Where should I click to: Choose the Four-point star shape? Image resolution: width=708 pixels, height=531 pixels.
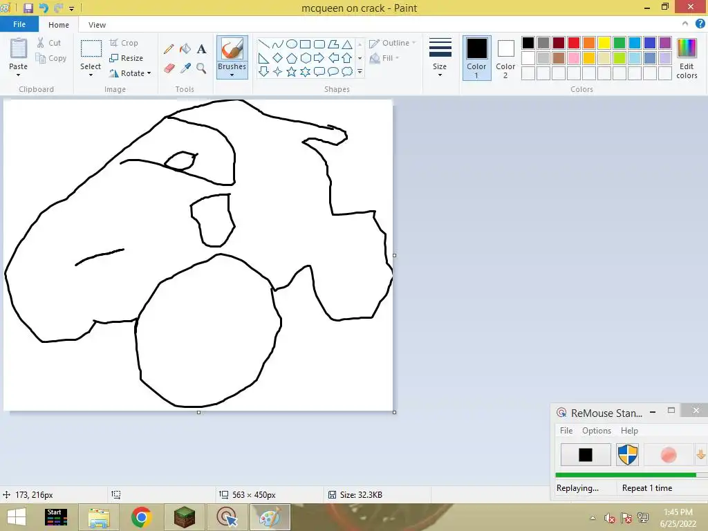pyautogui.click(x=278, y=71)
